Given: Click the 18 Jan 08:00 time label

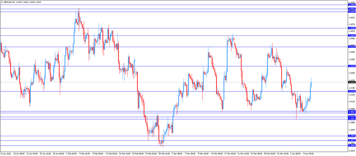Looking at the screenshot, I should coord(19,153).
